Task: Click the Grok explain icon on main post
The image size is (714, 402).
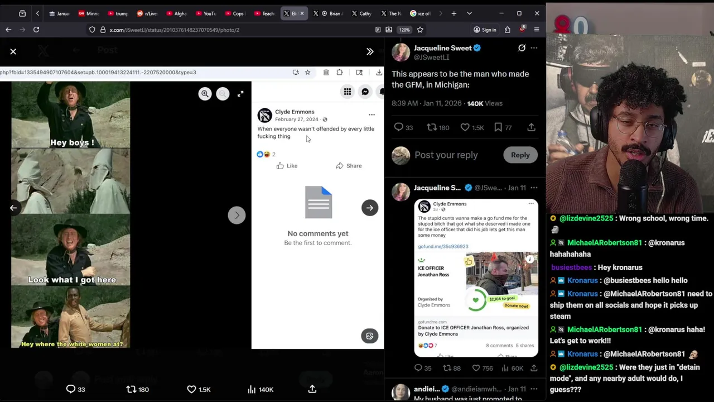Action: coord(522,48)
